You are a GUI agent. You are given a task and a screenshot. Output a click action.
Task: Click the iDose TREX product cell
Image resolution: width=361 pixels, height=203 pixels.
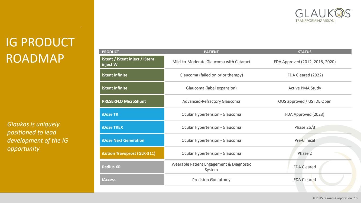(x=132, y=127)
